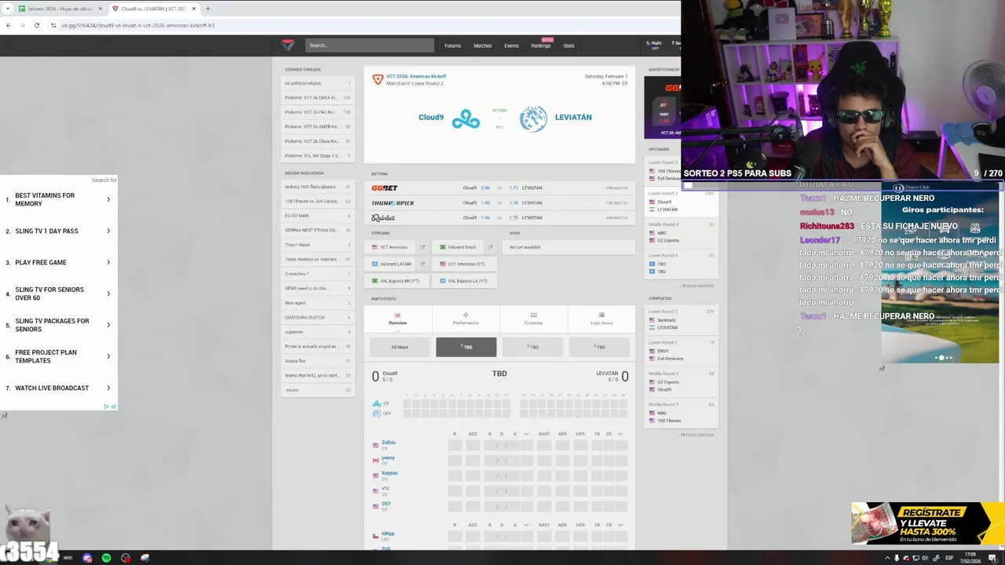Open 'EG GO MAN' discussion thread

point(317,216)
